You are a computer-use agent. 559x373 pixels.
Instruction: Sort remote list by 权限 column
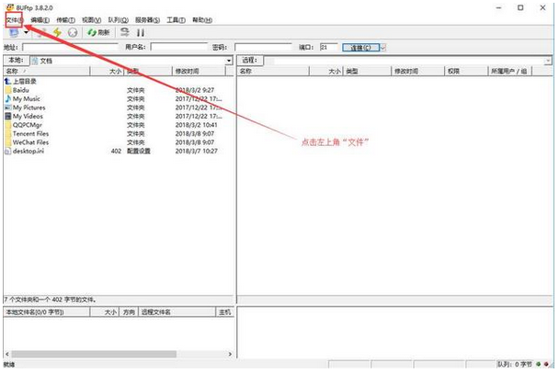pos(466,72)
